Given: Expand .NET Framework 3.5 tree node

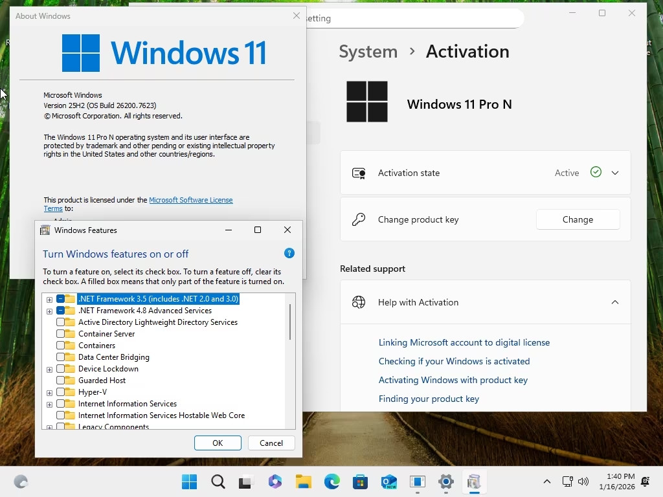Looking at the screenshot, I should pyautogui.click(x=49, y=300).
